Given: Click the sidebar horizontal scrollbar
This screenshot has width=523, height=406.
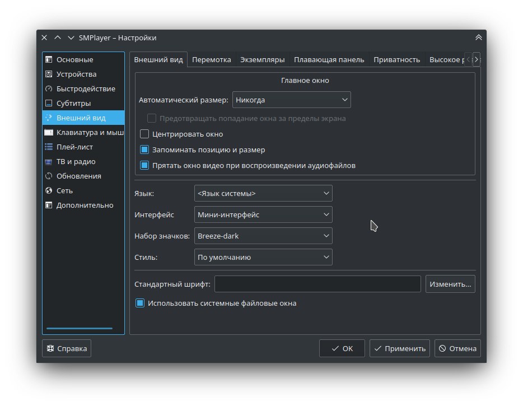Looking at the screenshot, I should tap(80, 329).
